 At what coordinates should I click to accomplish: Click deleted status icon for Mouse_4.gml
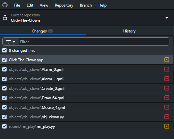pos(167,107)
